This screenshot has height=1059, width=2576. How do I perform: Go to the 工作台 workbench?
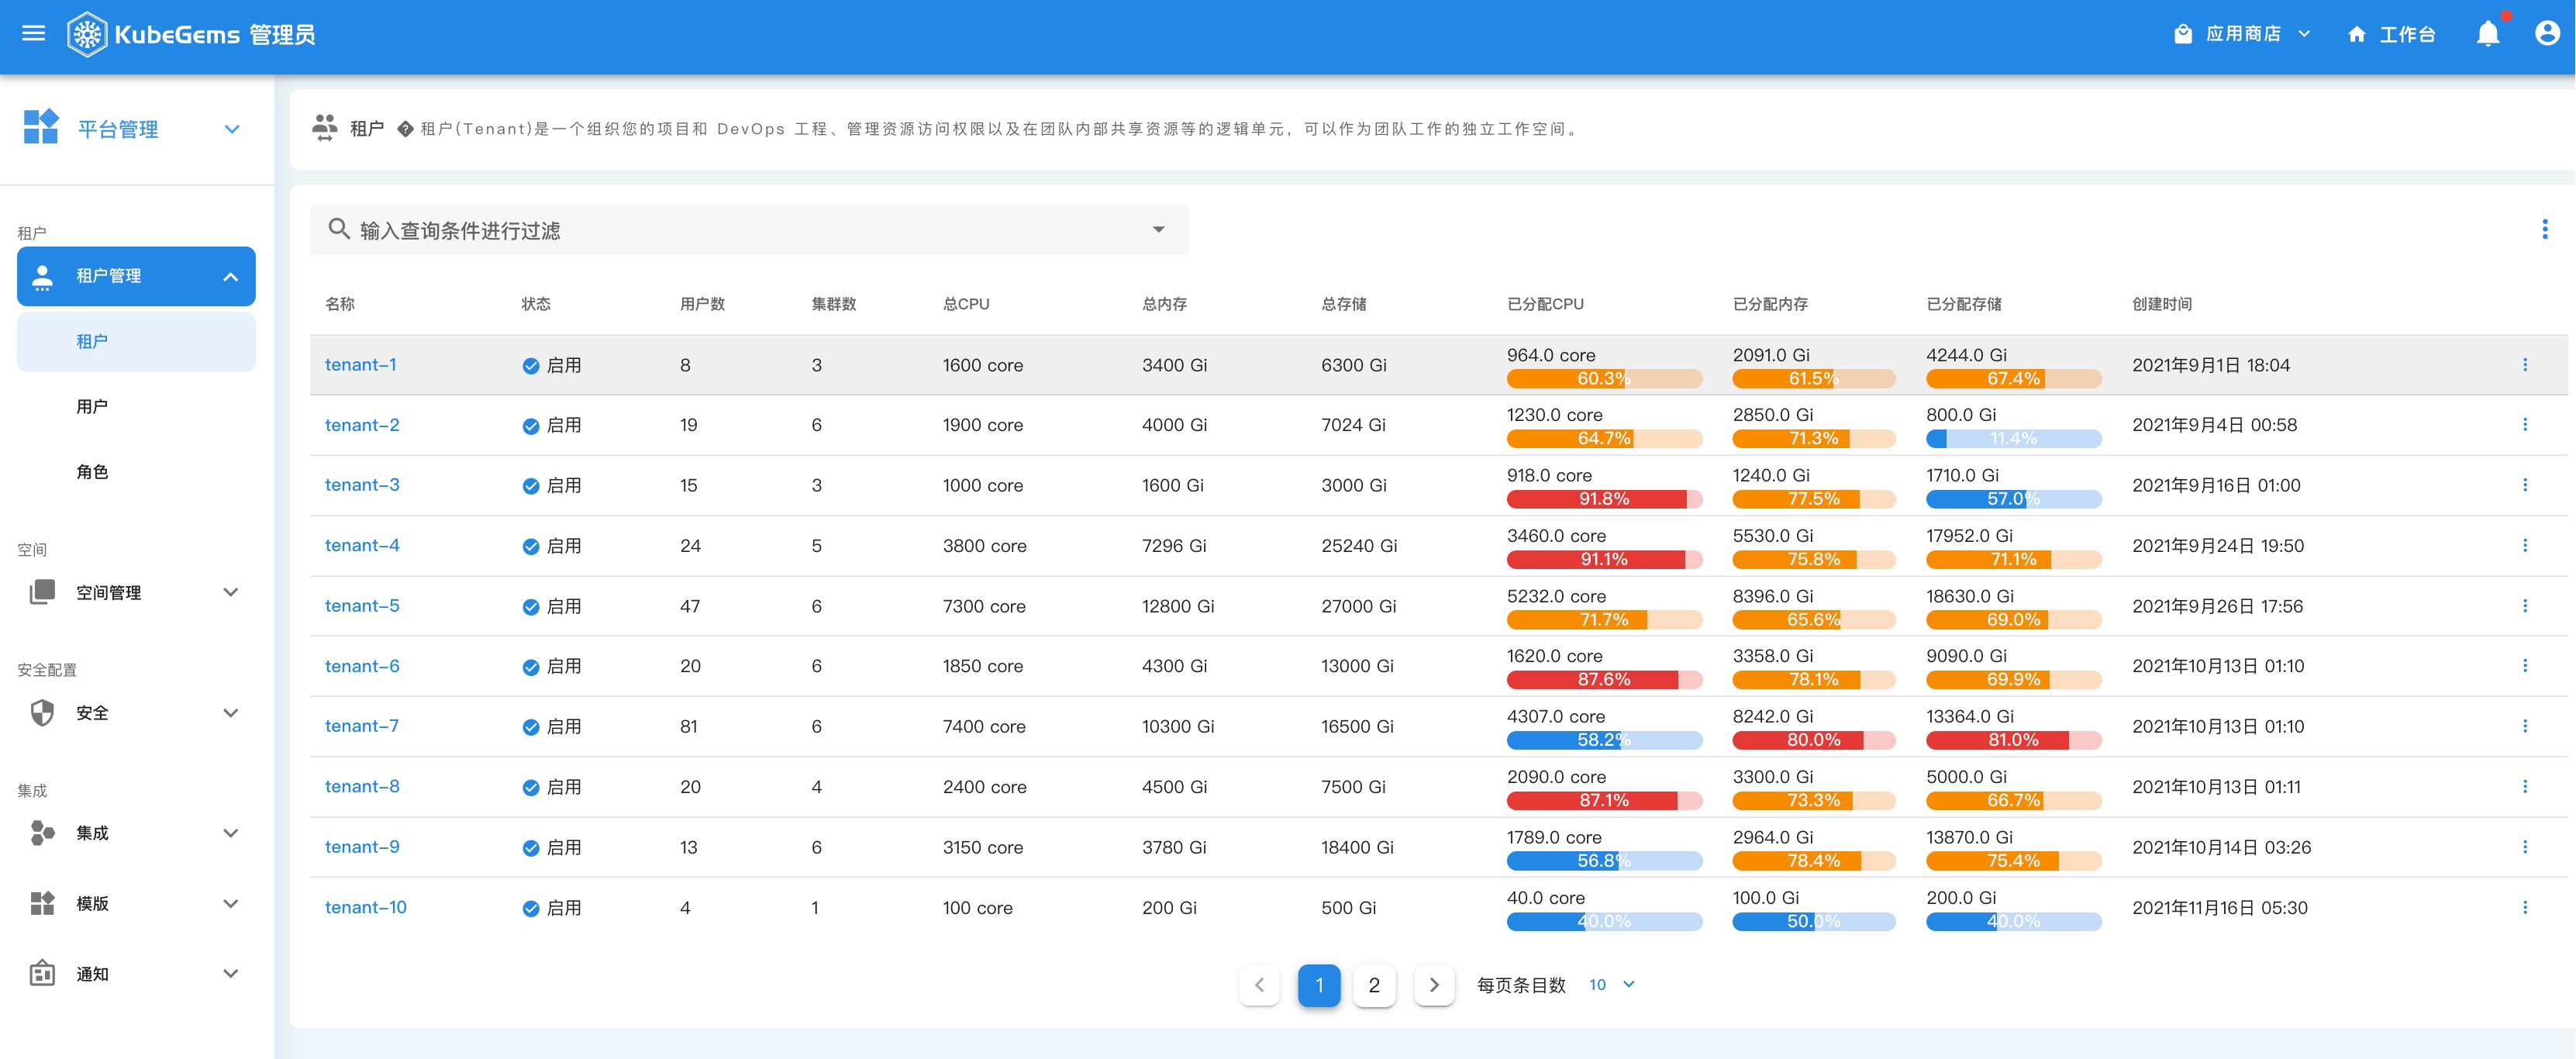(2391, 34)
